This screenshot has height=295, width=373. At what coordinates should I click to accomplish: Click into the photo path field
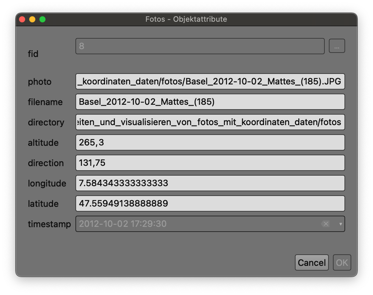(x=210, y=81)
